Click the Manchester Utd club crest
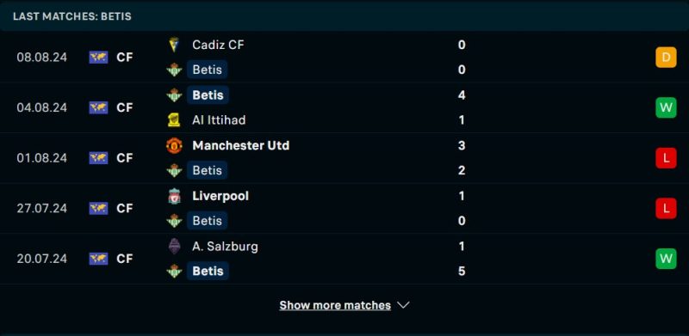689x336 pixels. pos(174,145)
